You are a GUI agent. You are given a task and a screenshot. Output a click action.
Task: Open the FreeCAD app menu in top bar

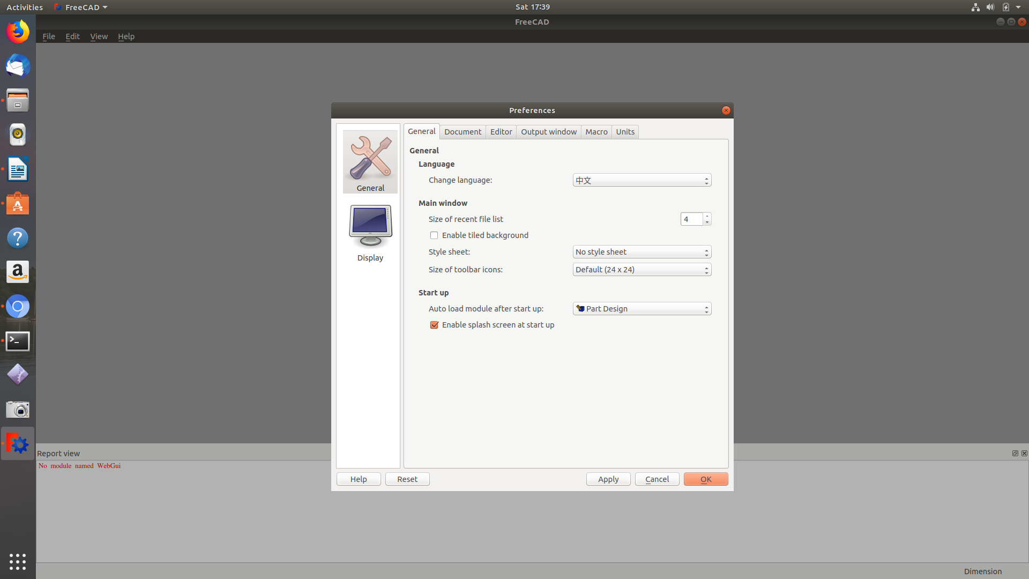tap(81, 7)
